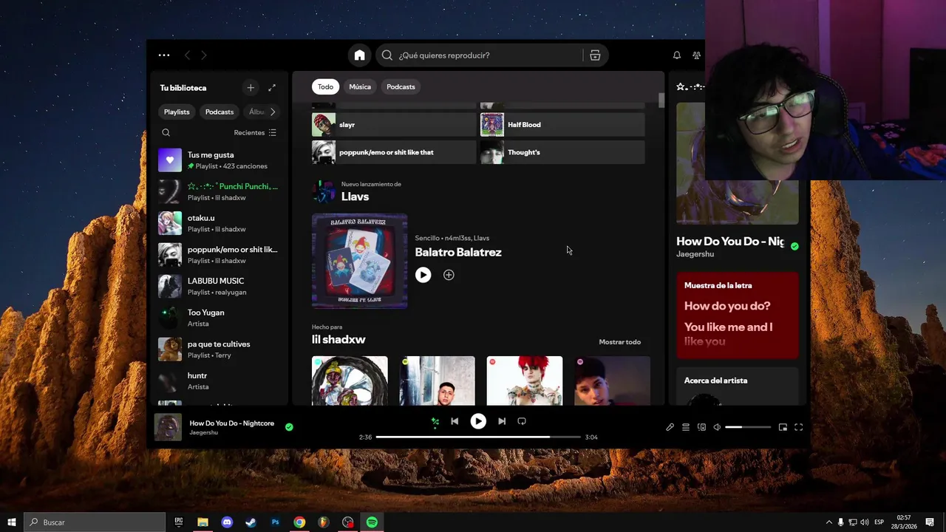
Task: Click Mostrar todo link
Action: coord(619,342)
